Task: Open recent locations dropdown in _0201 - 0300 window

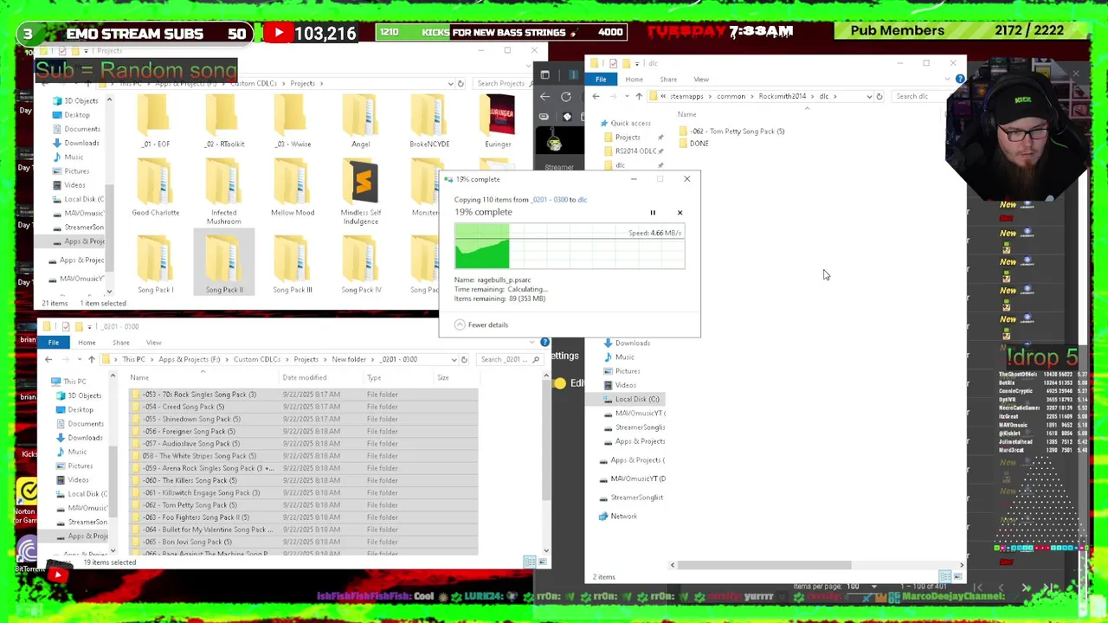Action: tap(79, 359)
